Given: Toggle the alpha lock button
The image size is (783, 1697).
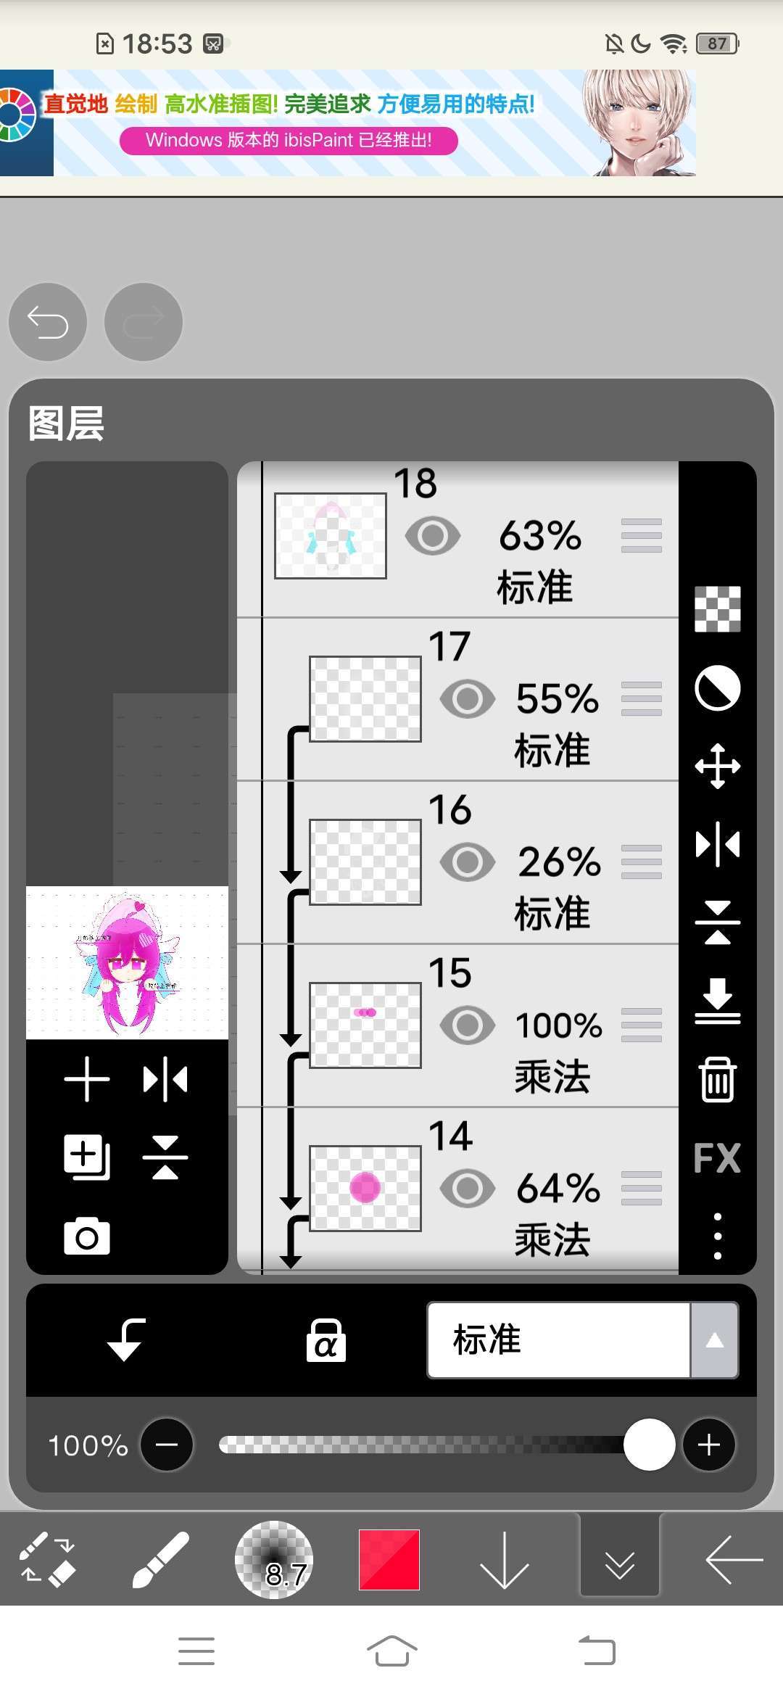Looking at the screenshot, I should pyautogui.click(x=326, y=1340).
